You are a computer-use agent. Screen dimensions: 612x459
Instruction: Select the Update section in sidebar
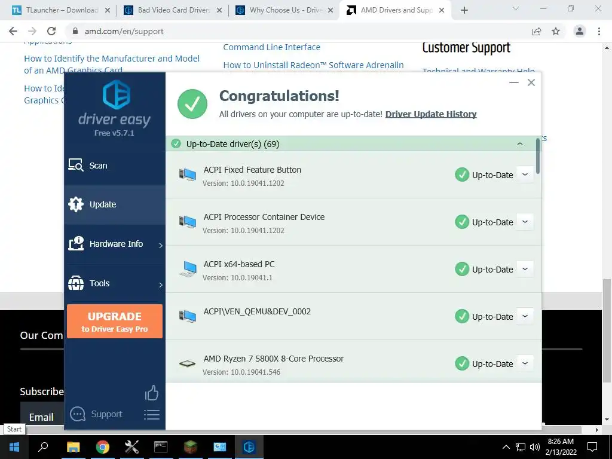pyautogui.click(x=115, y=204)
